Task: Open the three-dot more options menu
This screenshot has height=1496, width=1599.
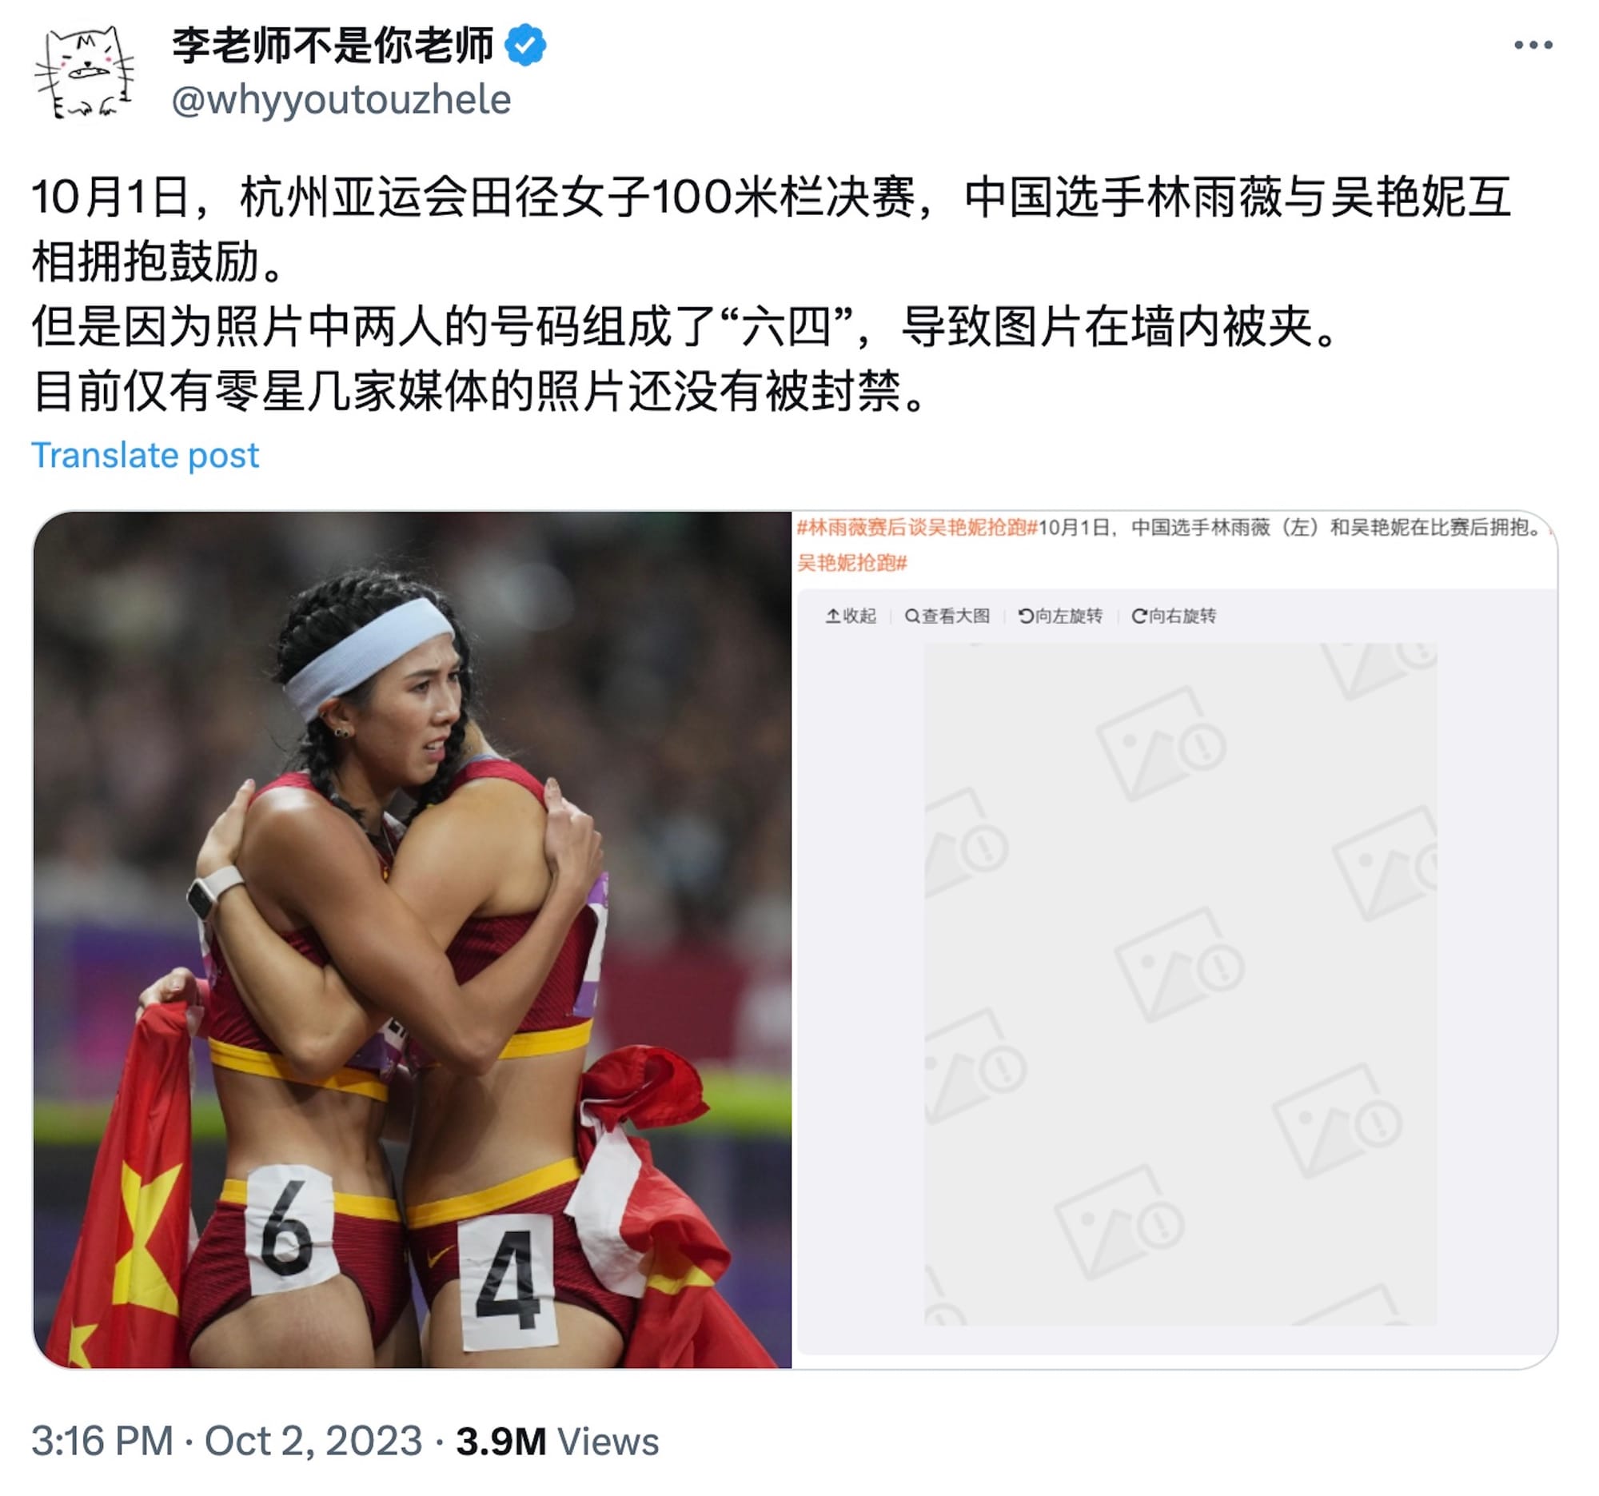Action: tap(1532, 46)
